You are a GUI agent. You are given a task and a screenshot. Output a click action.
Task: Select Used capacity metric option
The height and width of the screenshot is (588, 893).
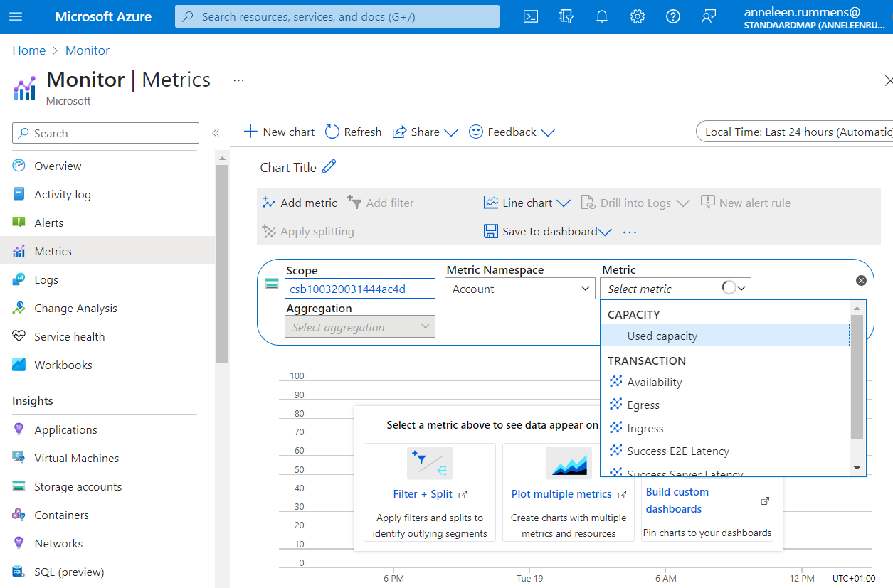(x=725, y=336)
